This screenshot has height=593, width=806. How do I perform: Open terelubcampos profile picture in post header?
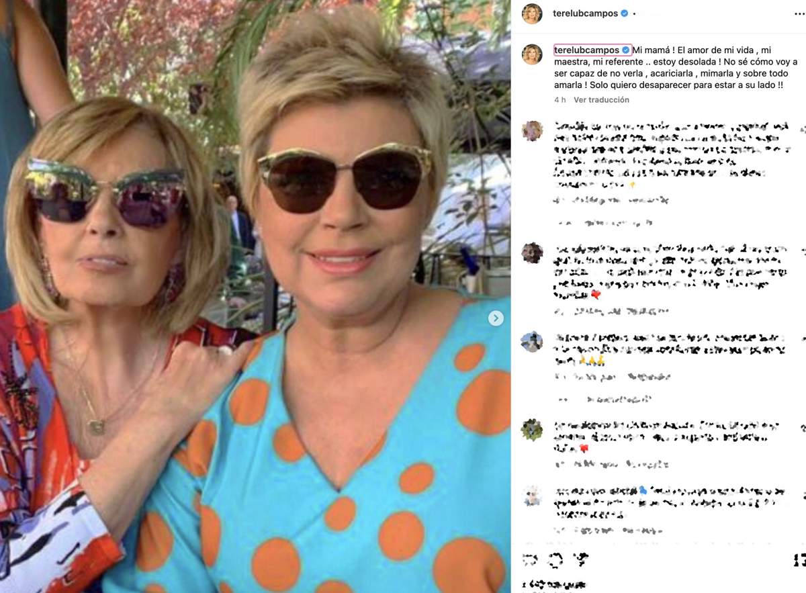pyautogui.click(x=532, y=13)
